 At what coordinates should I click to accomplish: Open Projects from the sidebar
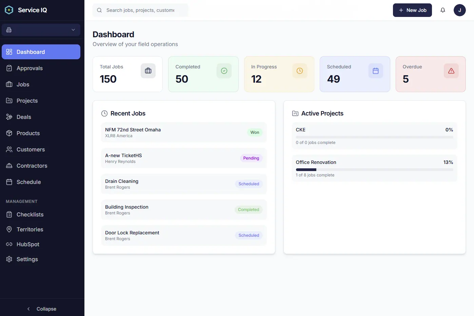coord(41,101)
